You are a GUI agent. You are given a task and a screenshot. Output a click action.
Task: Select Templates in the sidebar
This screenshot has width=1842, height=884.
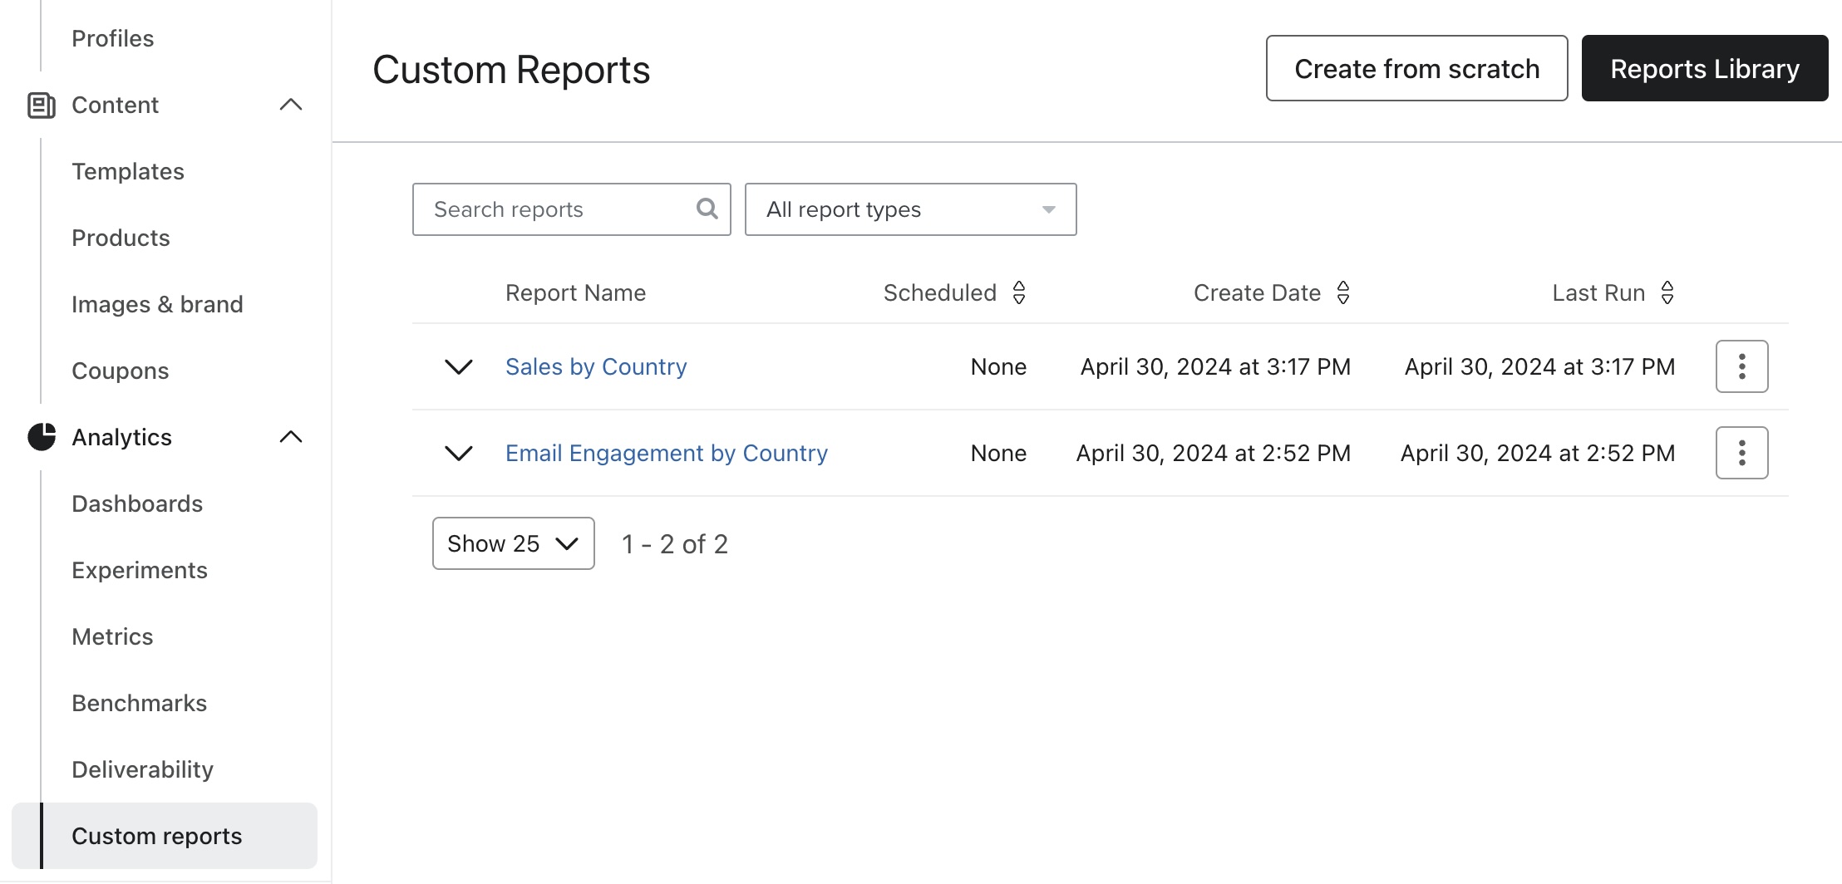tap(128, 171)
